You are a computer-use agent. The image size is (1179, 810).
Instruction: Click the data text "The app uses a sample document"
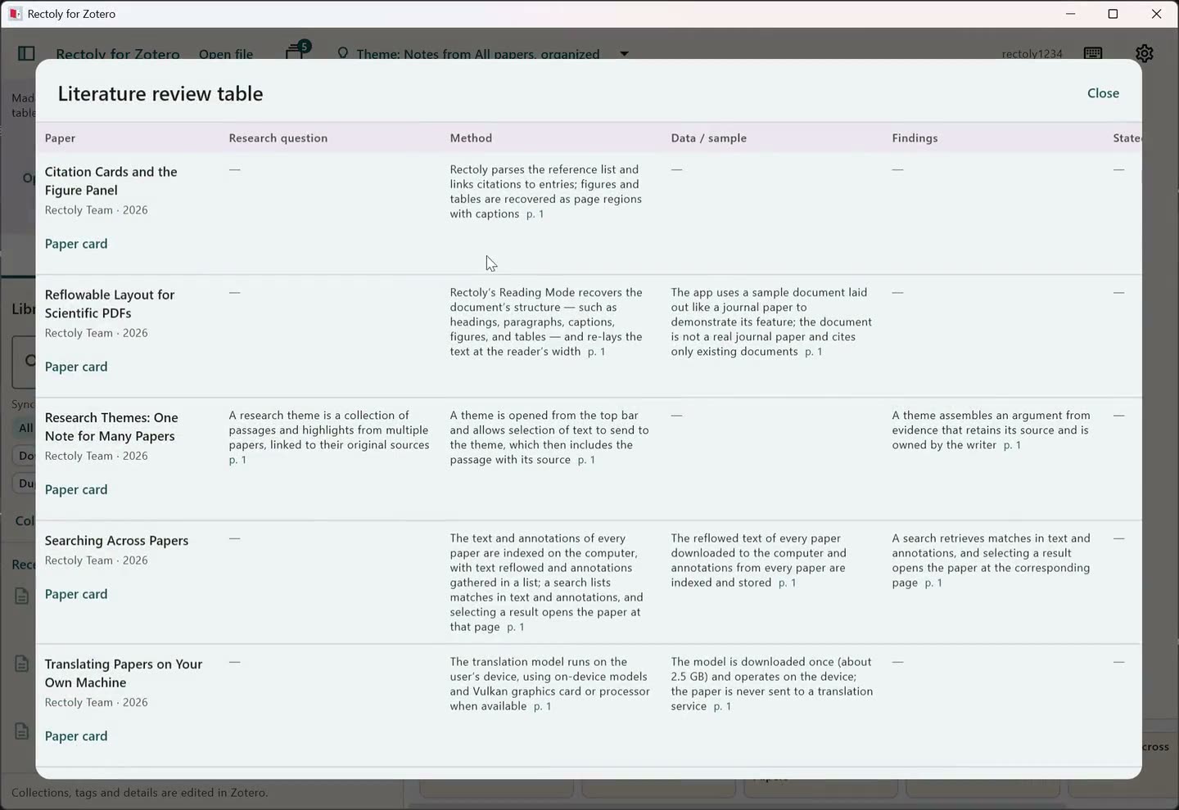[x=771, y=322]
